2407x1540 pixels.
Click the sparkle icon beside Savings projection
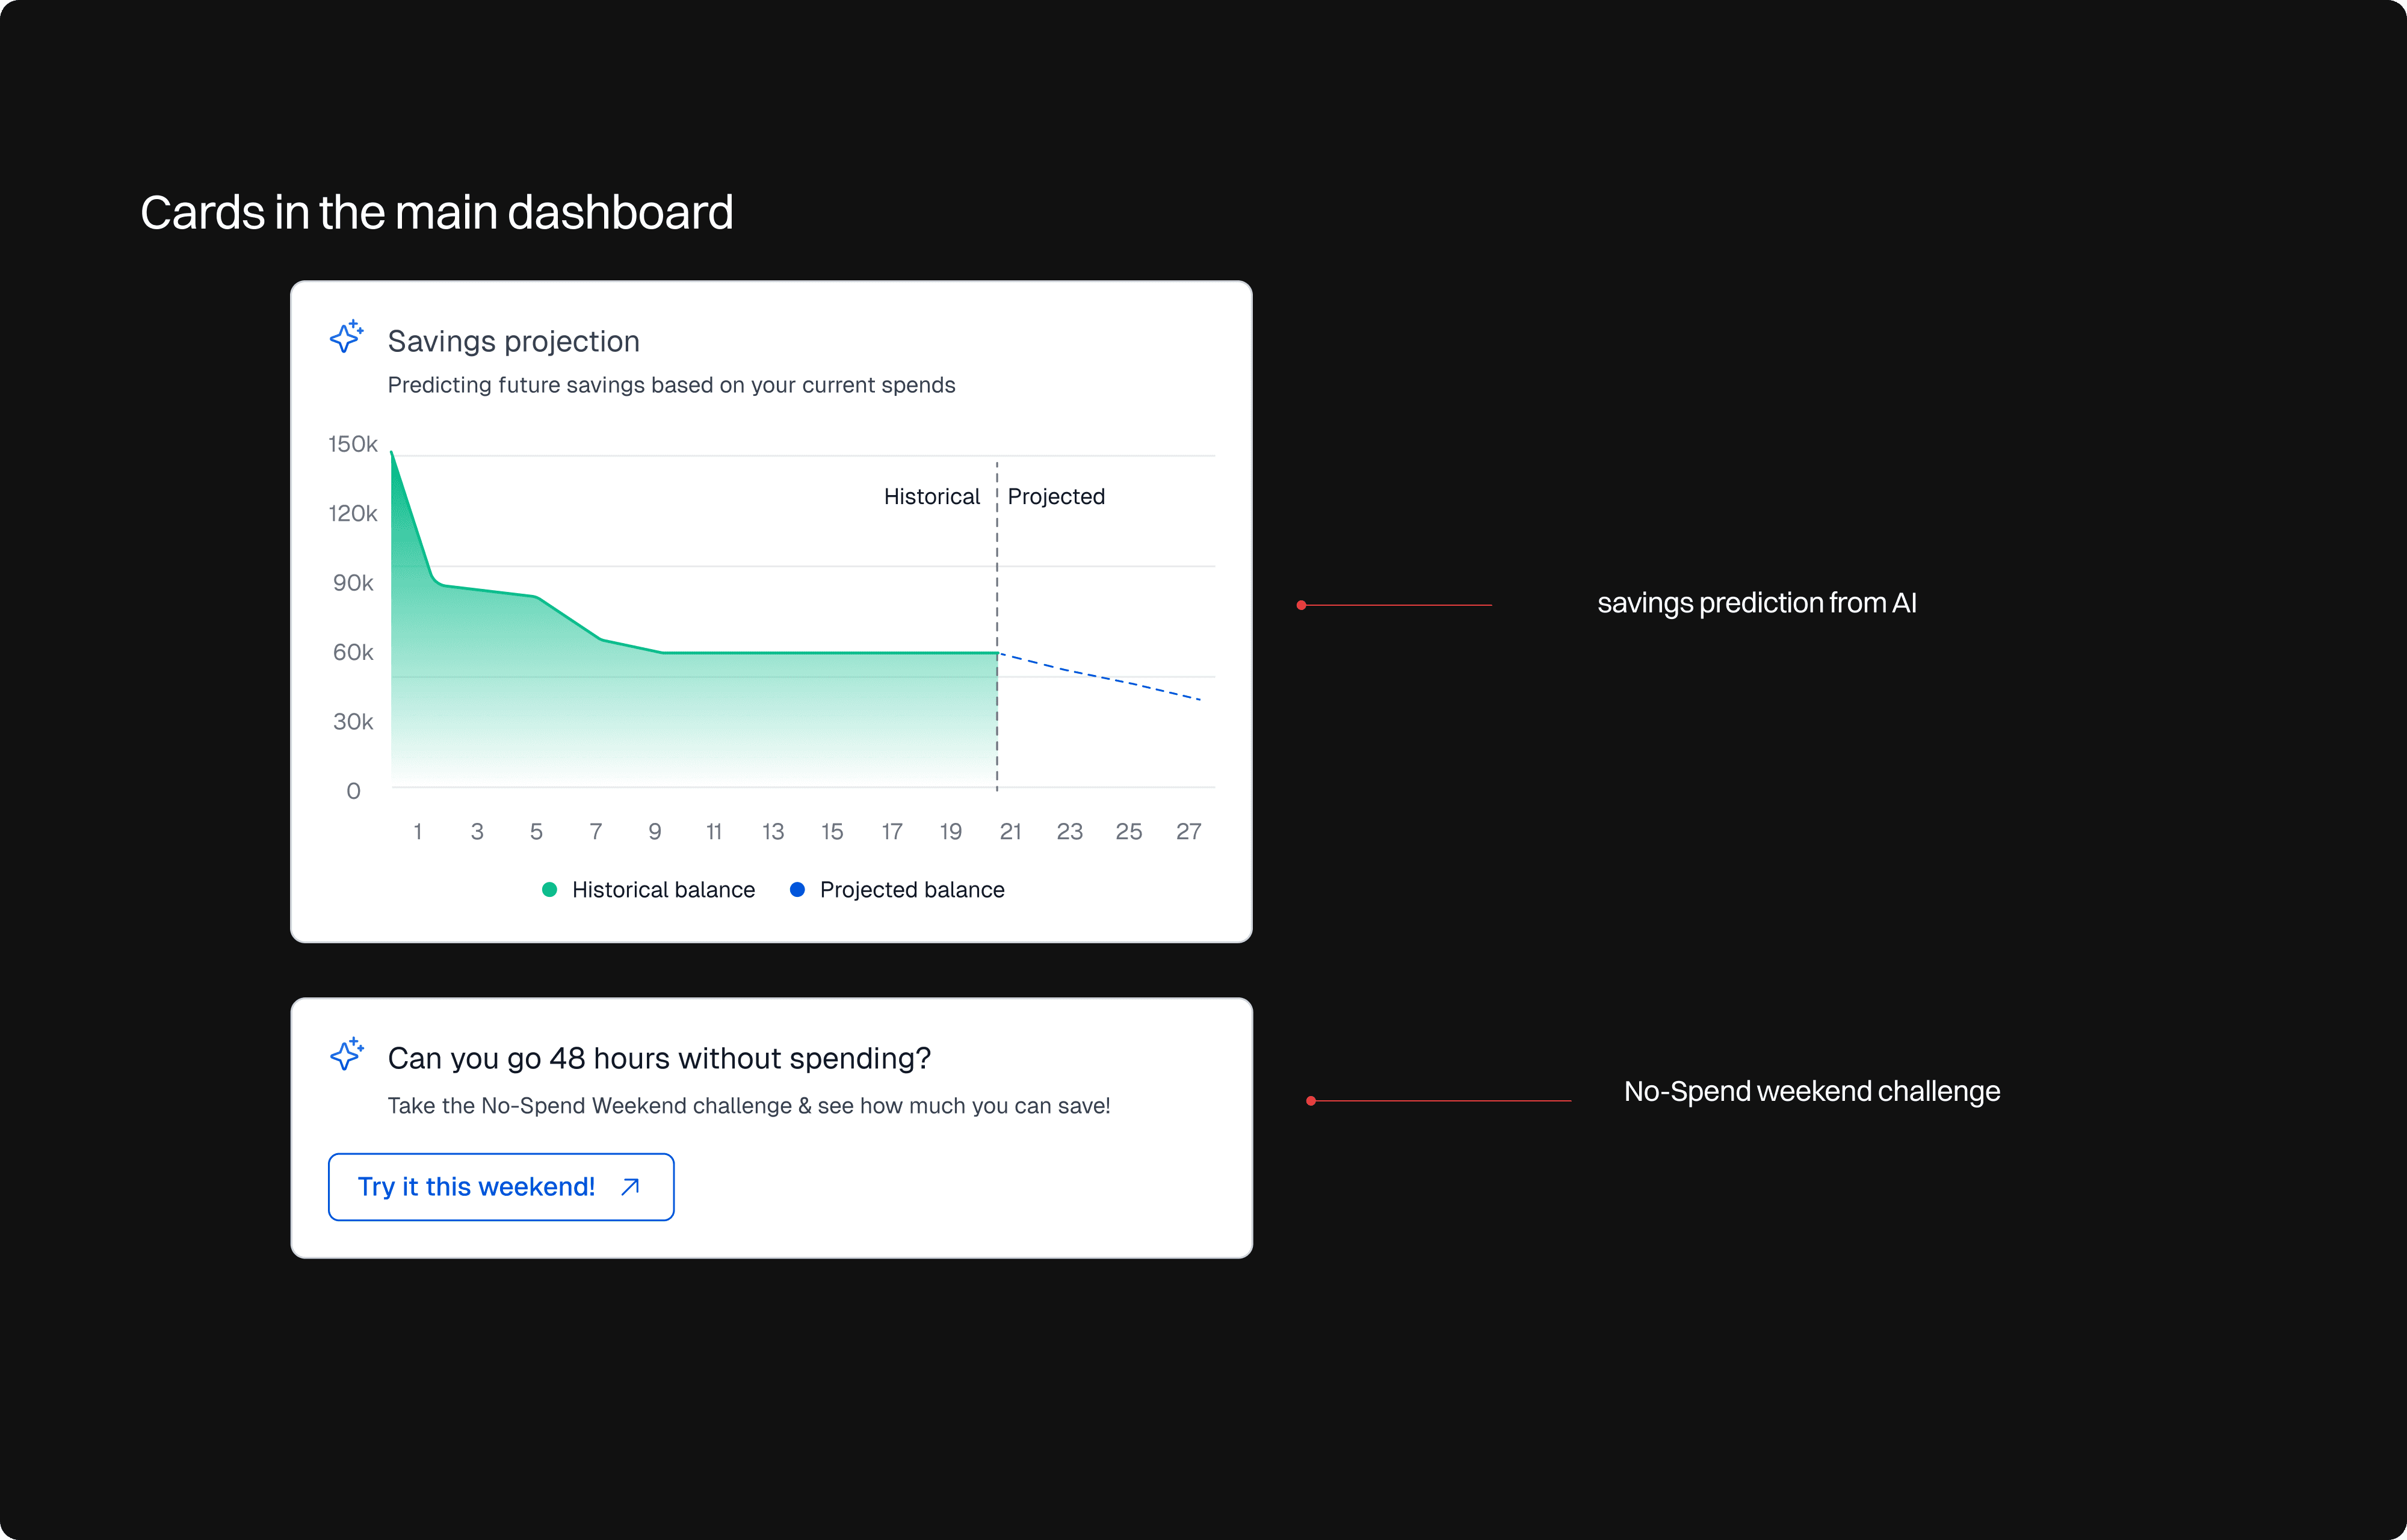tap(346, 337)
